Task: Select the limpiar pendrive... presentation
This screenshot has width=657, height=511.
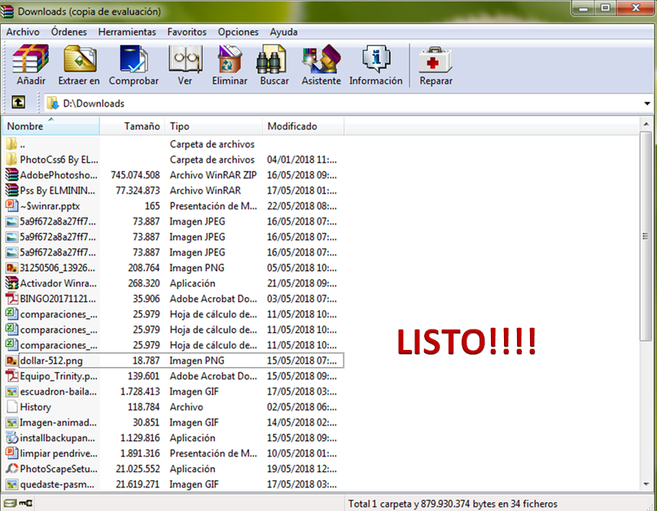Action: pos(173,453)
